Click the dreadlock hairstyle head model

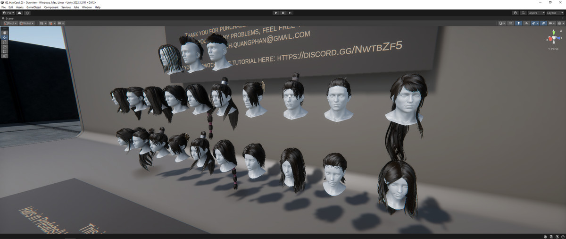point(170,59)
